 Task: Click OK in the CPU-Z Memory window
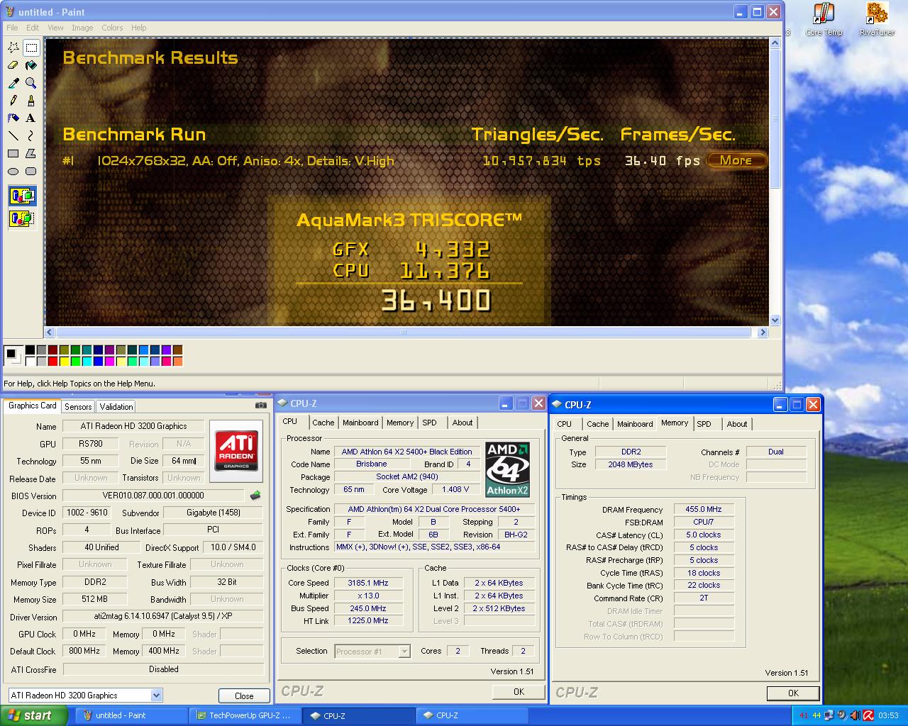(x=793, y=693)
